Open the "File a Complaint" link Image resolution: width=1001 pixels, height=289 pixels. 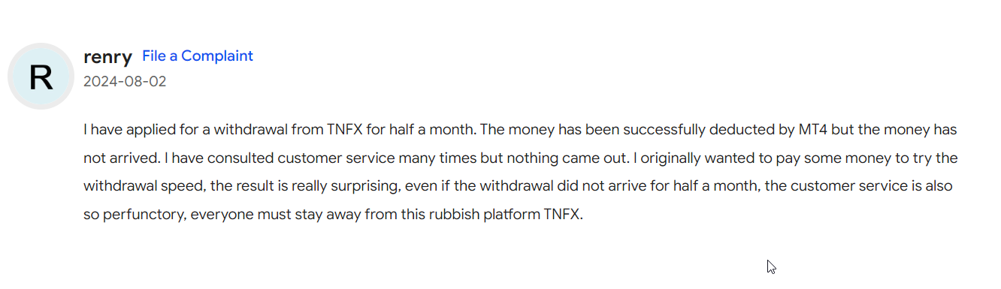[198, 56]
